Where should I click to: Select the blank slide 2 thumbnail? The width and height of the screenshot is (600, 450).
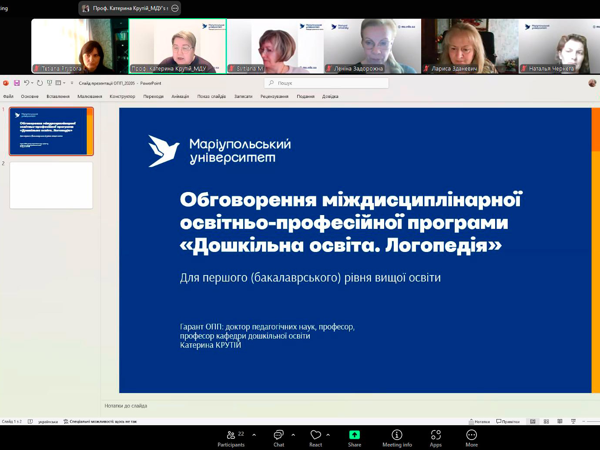[51, 185]
